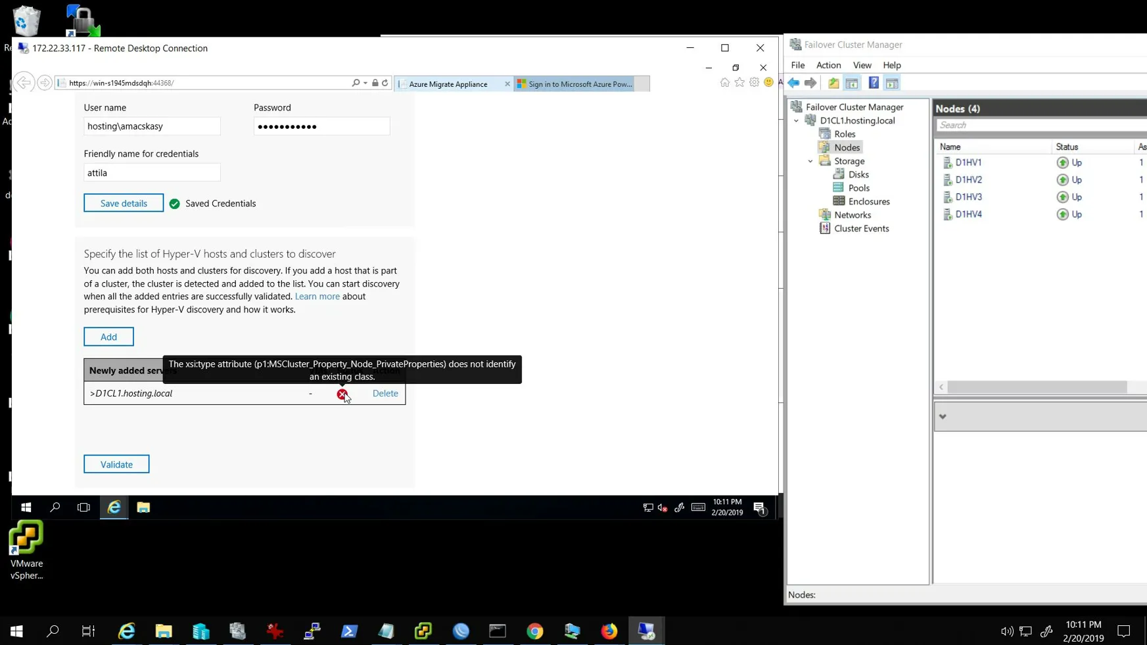Open the address bar search dropdown arrow
The height and width of the screenshot is (645, 1147).
point(365,83)
